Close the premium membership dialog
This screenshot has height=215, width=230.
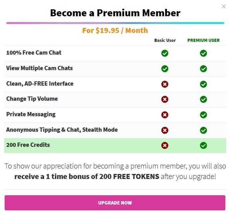coord(224,7)
